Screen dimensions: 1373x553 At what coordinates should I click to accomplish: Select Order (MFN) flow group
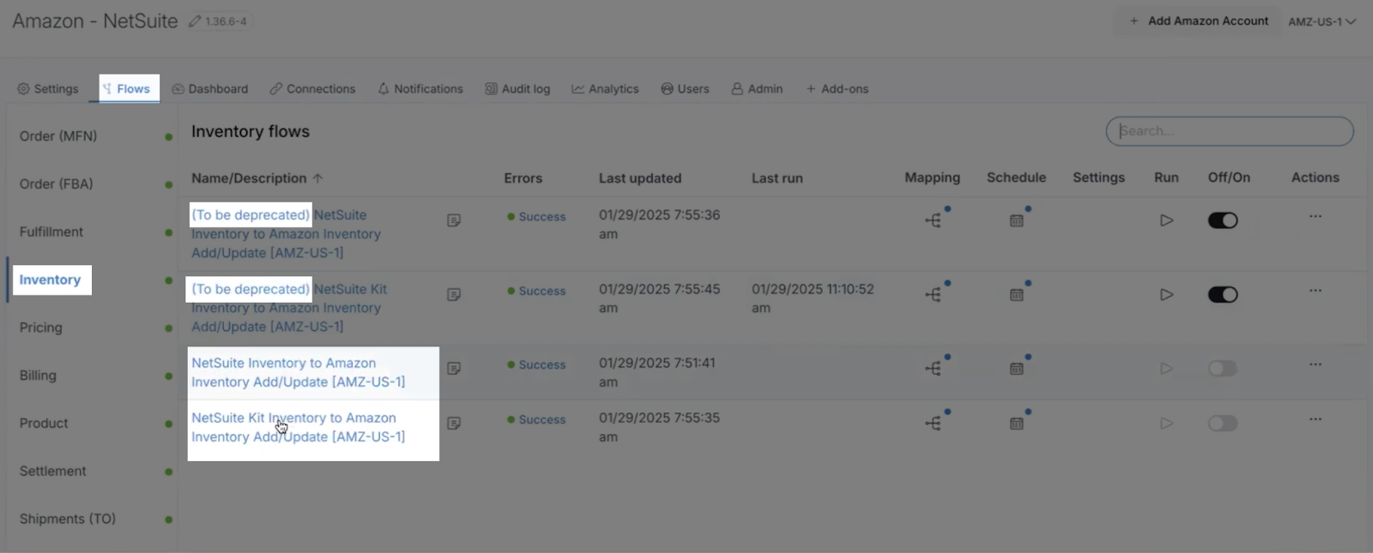[58, 135]
